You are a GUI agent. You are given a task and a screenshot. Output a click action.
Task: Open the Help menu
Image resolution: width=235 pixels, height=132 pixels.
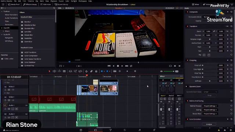(x=90, y=1)
